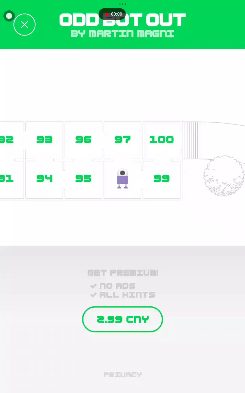Pick level 94 room
This screenshot has width=245, height=393.
44,179
